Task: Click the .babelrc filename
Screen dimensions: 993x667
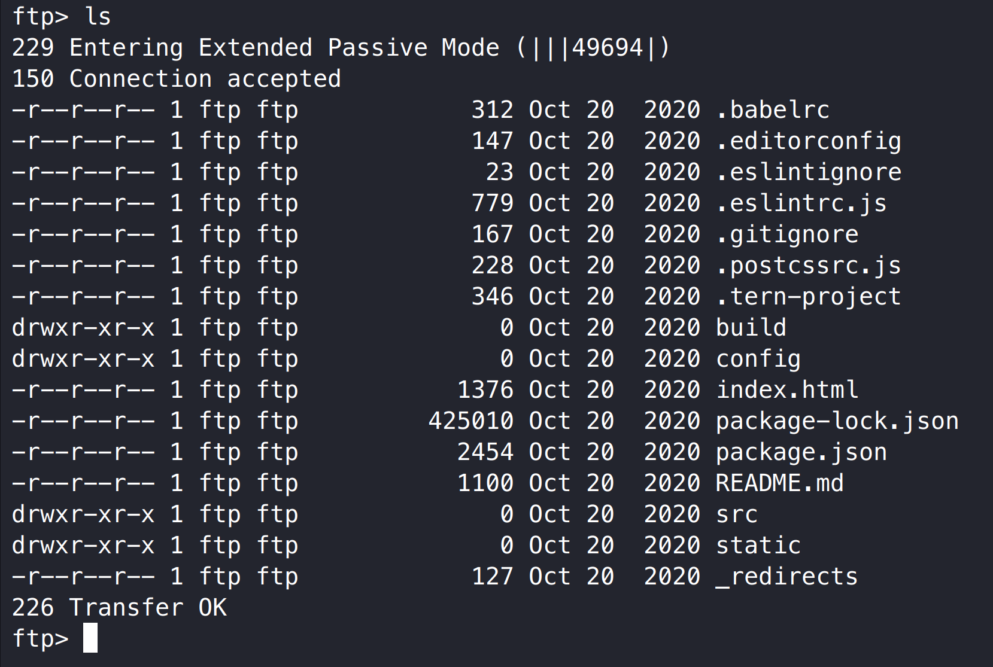Action: 772,110
